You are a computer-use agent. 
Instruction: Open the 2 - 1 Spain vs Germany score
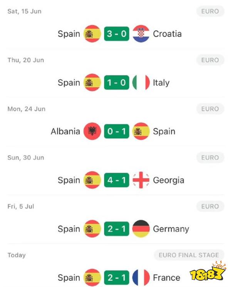[117, 229]
